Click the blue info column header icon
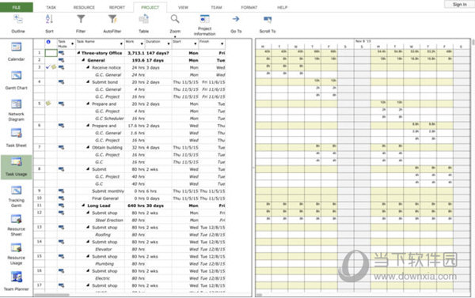The image size is (475, 298). [x=48, y=42]
